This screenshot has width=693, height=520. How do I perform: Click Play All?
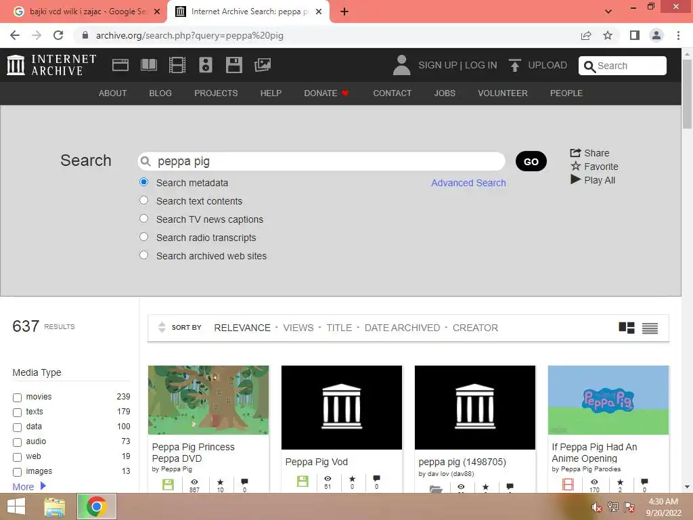[x=593, y=180]
